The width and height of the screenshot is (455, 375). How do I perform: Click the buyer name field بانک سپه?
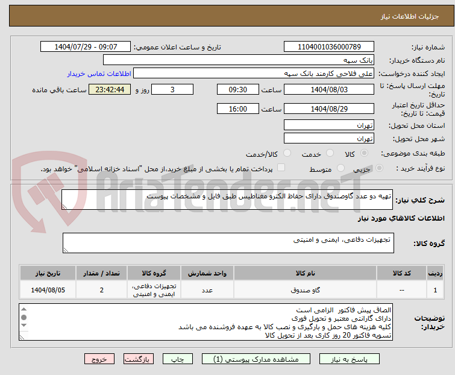coord(239,60)
